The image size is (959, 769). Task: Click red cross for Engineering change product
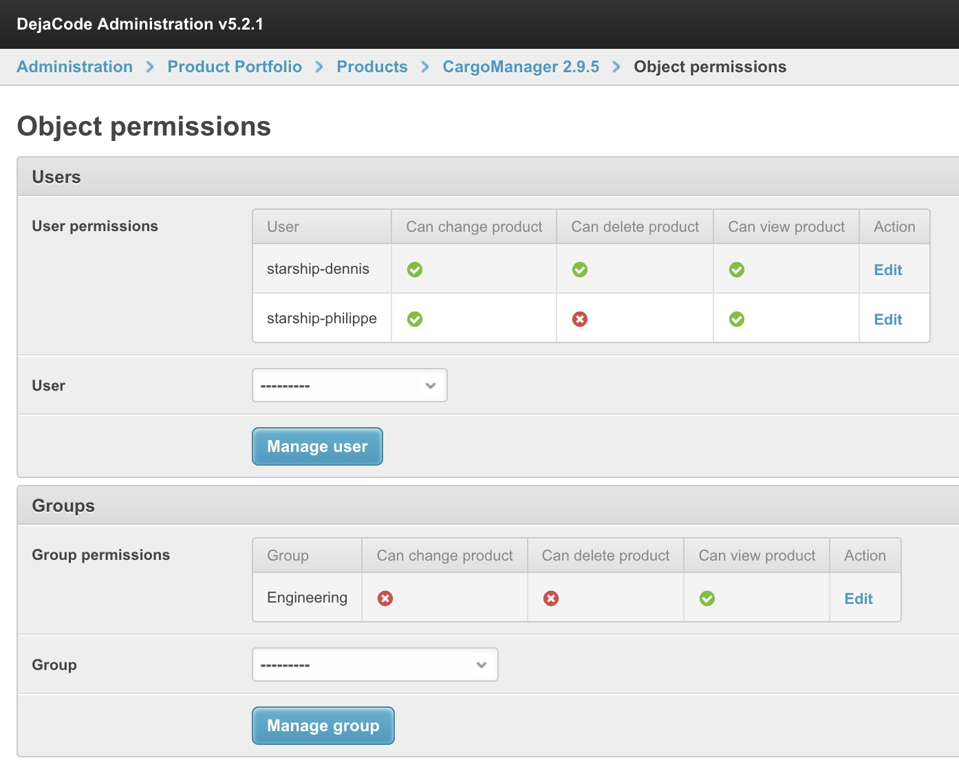coord(385,598)
